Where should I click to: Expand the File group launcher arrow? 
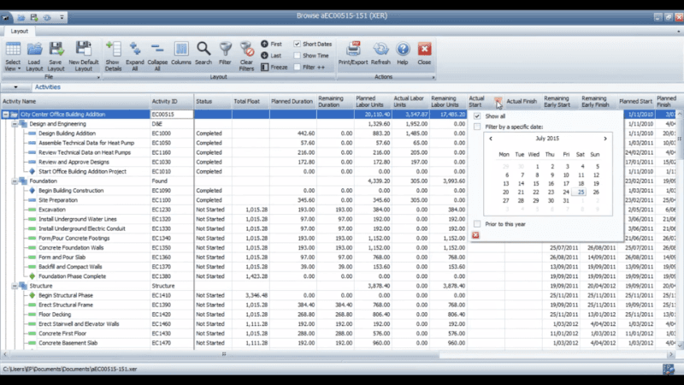tap(98, 77)
